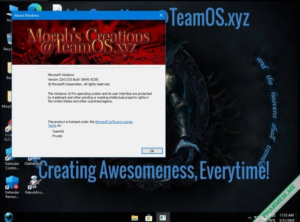Click the Morph's Creations banner image
300x222 pixels.
click(89, 42)
